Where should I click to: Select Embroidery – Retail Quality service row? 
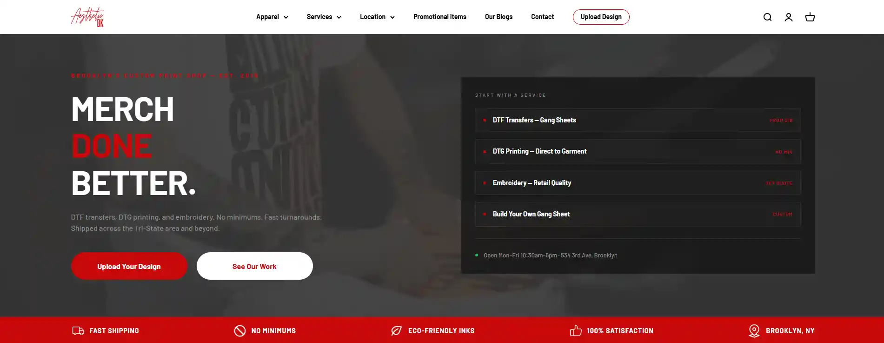[x=638, y=183]
